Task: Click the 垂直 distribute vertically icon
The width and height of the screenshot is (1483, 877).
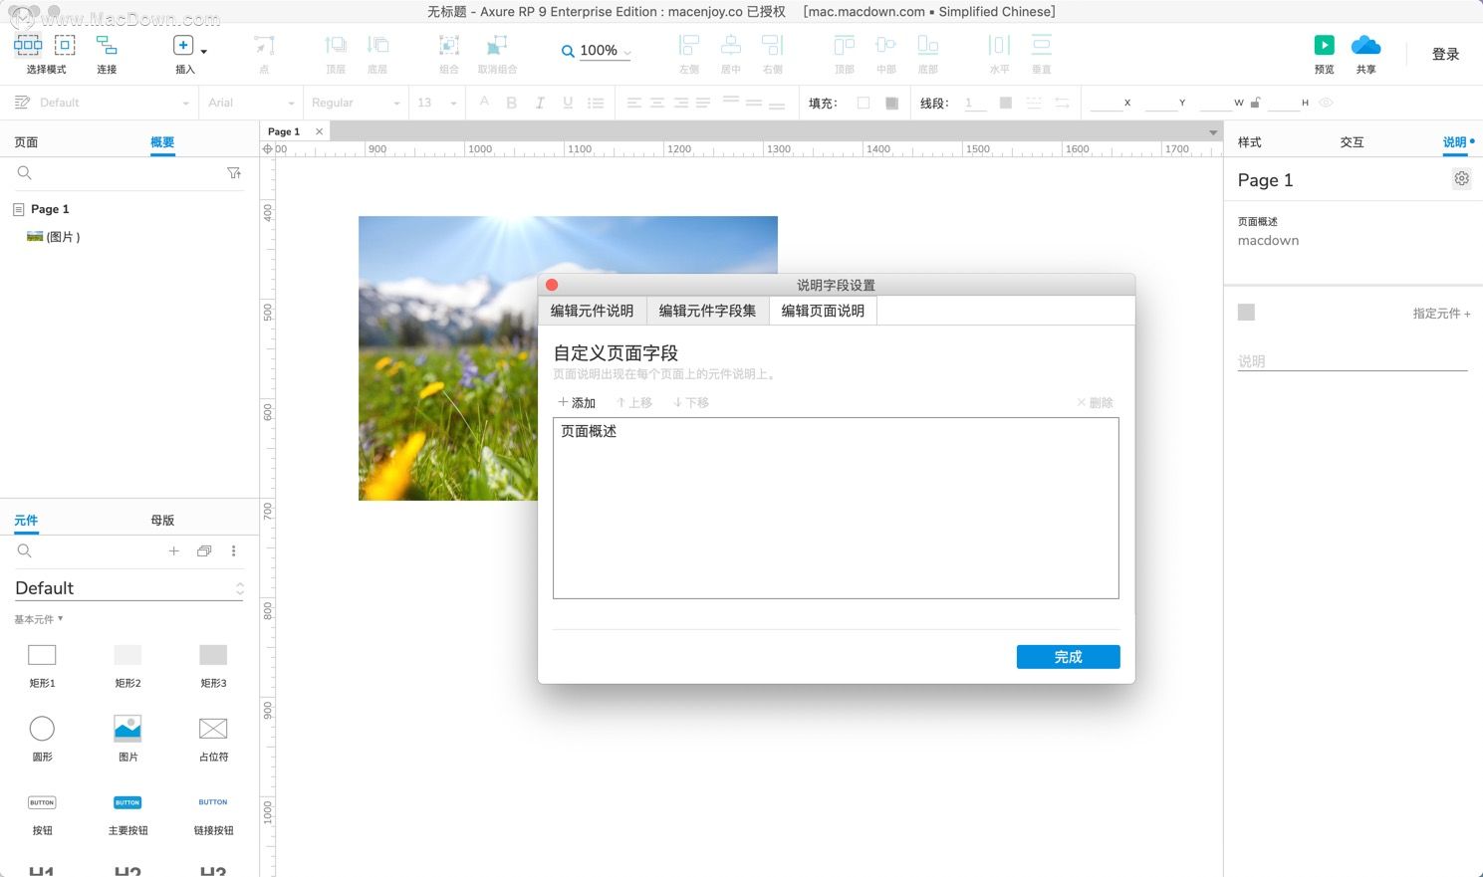Action: 1042,45
